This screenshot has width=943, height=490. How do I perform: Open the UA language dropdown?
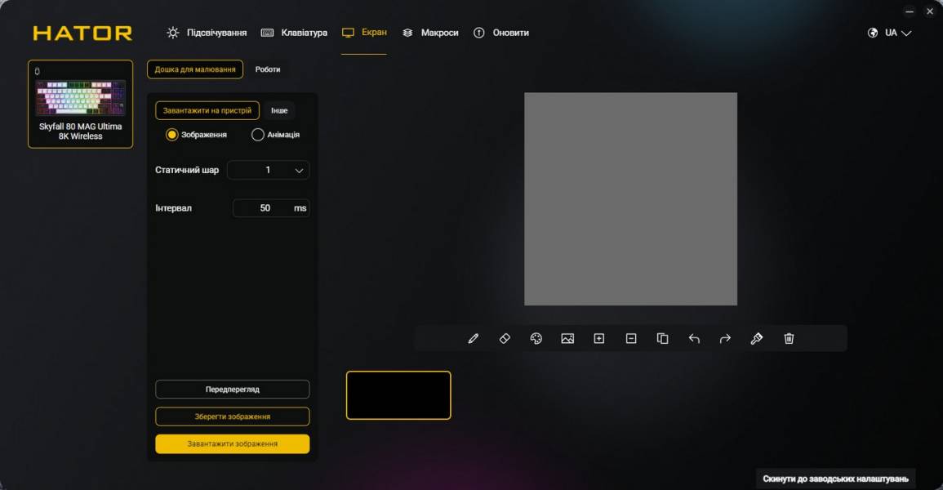click(x=890, y=33)
